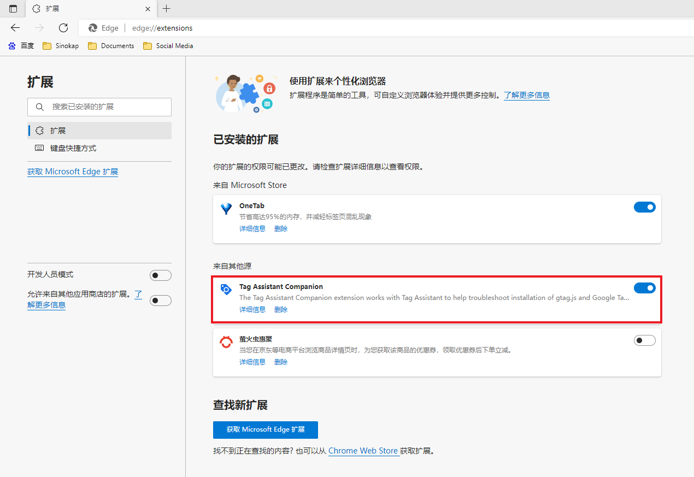Screen dimensions: 694x477
Task: Enable the 萤火虫惠聚 extension toggle
Action: tap(644, 340)
